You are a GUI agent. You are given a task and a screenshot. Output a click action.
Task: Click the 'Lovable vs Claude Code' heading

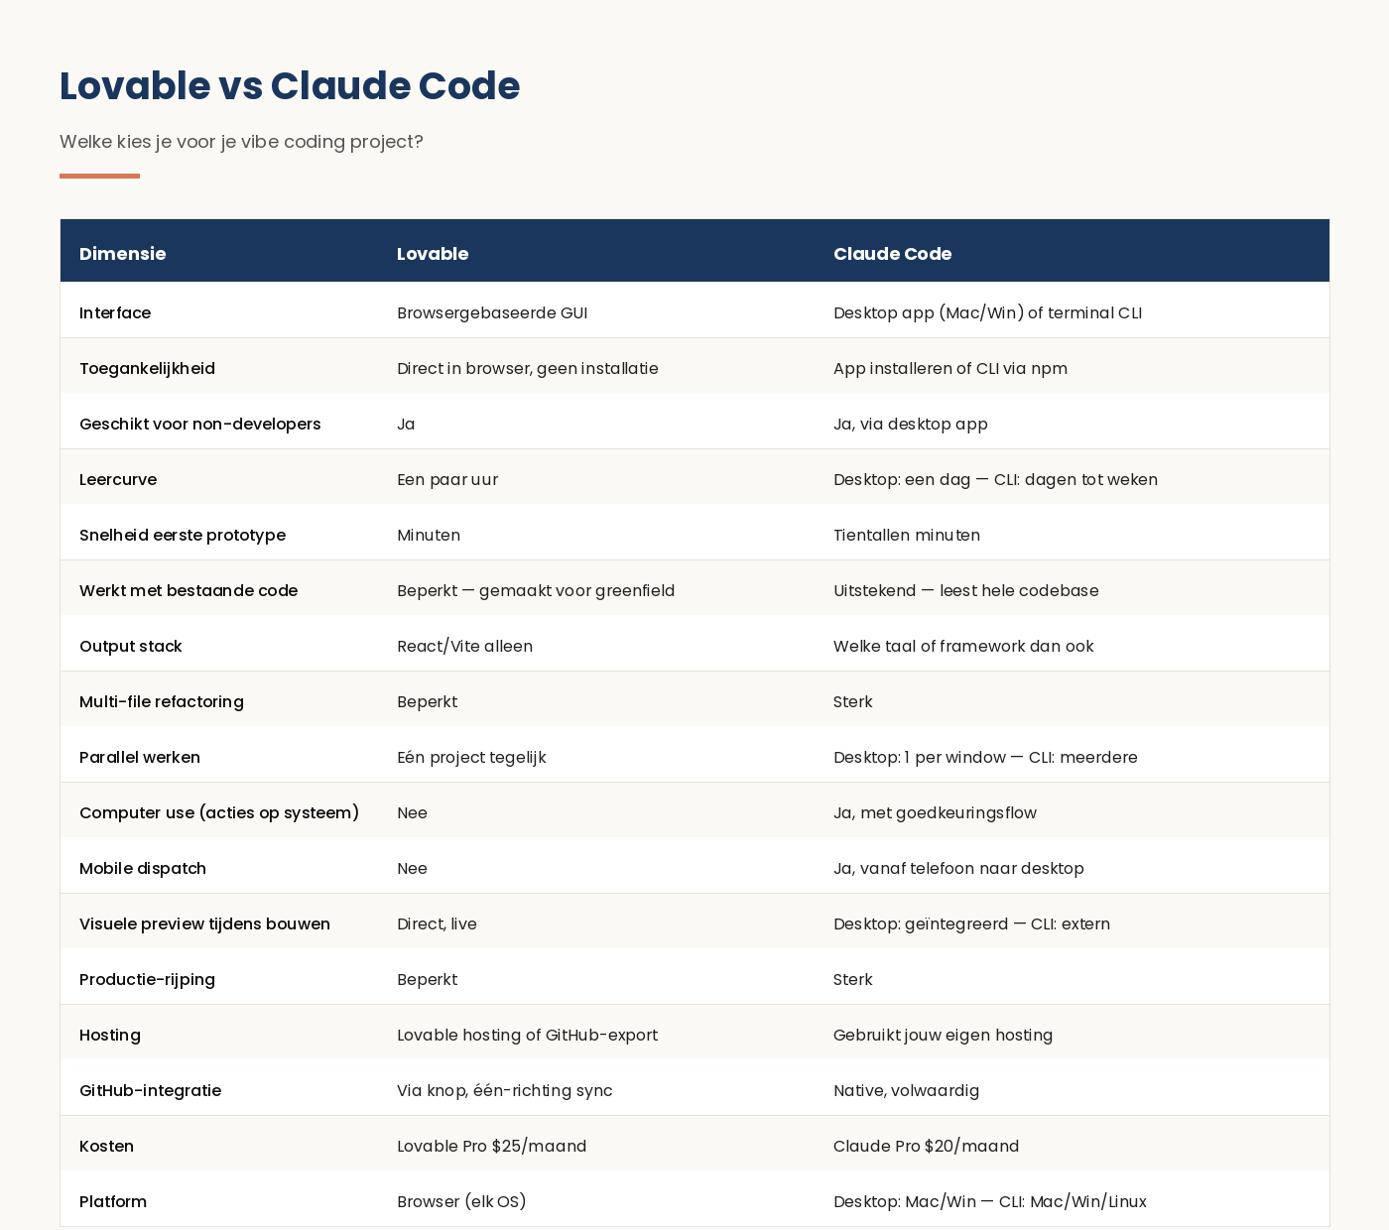(x=290, y=86)
